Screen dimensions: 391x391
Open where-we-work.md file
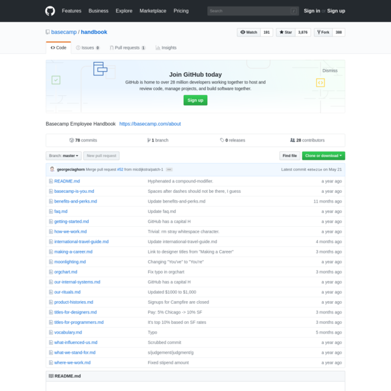tap(72, 362)
